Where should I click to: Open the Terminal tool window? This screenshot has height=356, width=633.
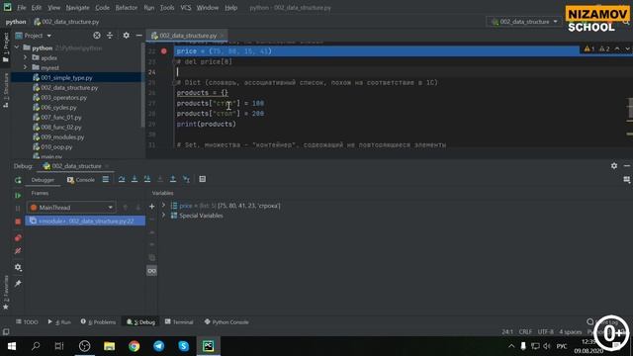click(x=179, y=322)
